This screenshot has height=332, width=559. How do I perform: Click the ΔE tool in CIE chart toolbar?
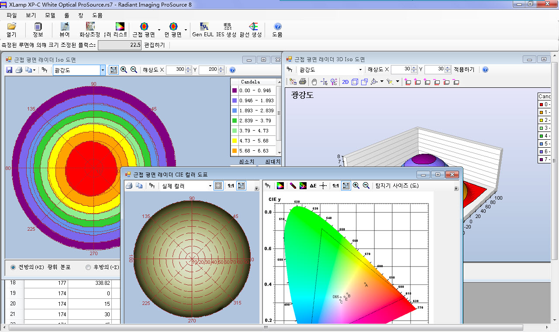click(313, 186)
